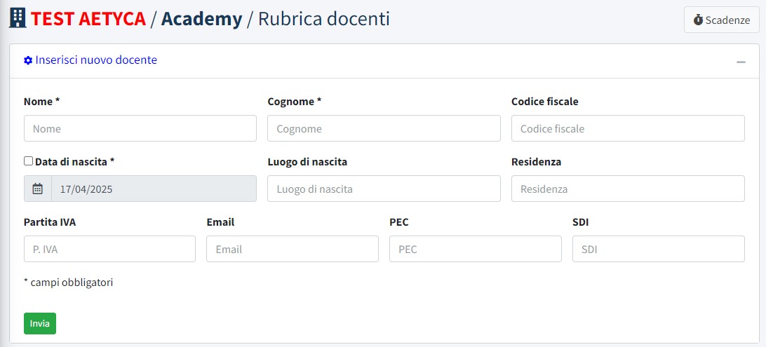Click into the Email field

tap(292, 249)
